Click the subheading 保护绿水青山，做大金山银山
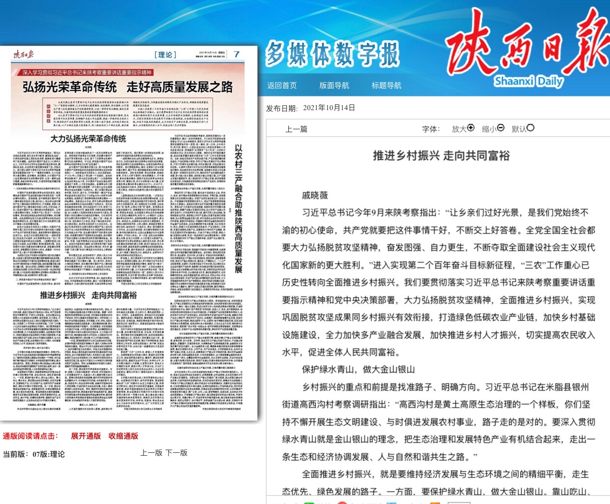 pos(359,370)
